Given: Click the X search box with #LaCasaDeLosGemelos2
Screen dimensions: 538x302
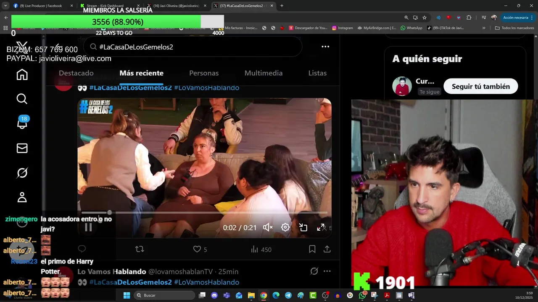Looking at the screenshot, I should pyautogui.click(x=193, y=47).
